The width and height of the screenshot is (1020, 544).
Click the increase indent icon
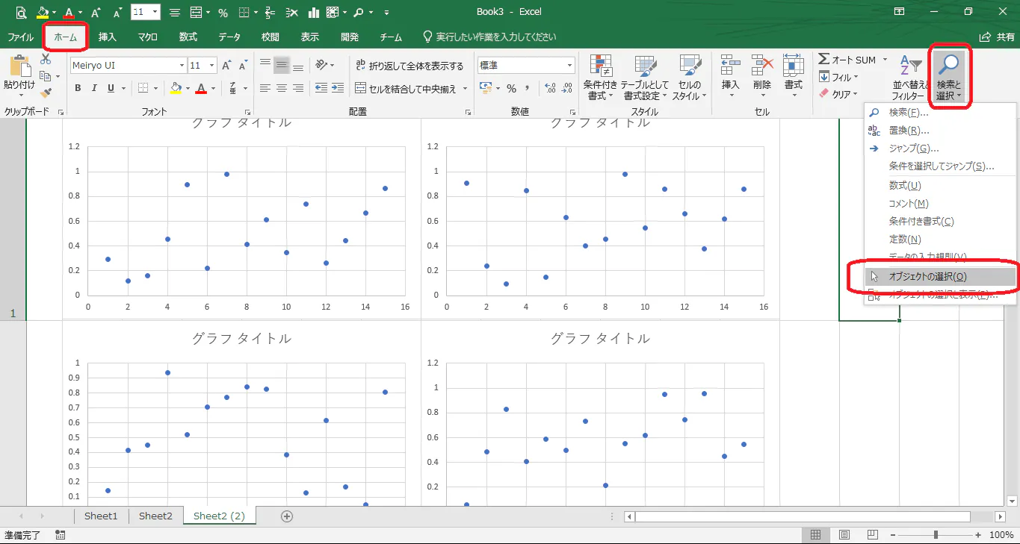(338, 88)
